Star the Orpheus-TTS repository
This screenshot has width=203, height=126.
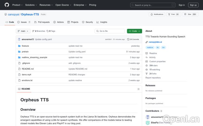tap(190, 14)
